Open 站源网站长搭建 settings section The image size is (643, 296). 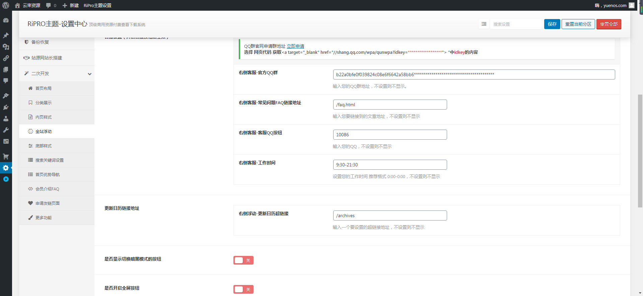pos(57,58)
